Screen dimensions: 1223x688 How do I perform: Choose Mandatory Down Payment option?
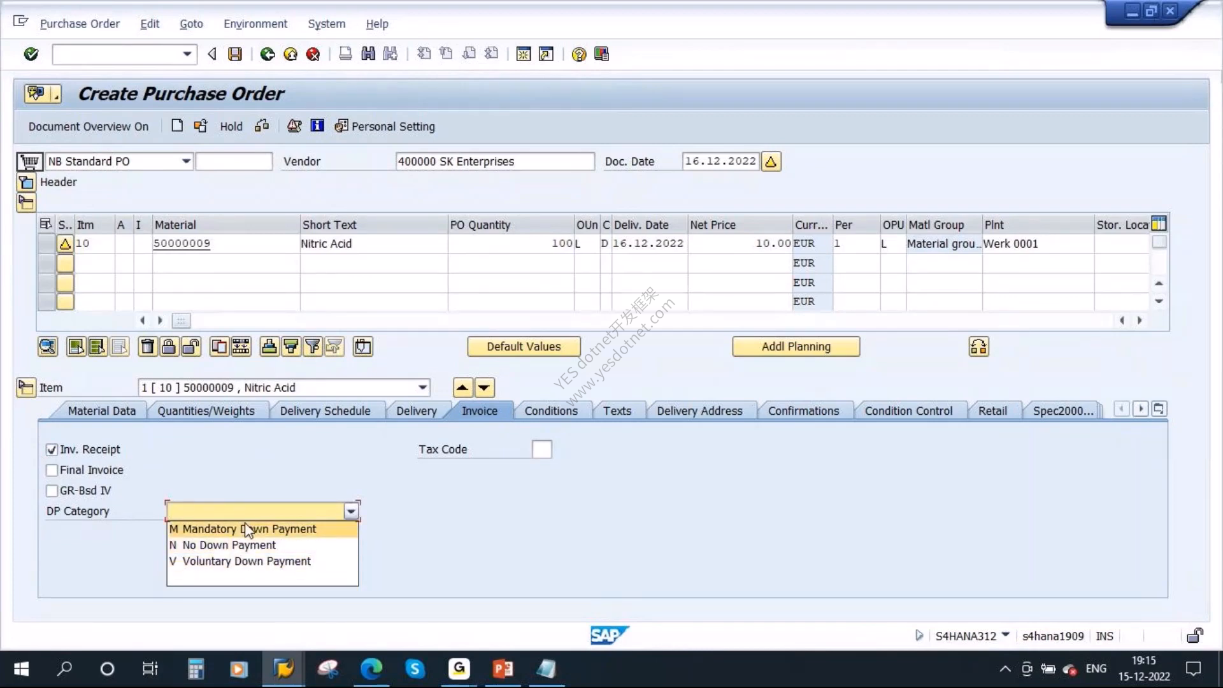click(262, 529)
